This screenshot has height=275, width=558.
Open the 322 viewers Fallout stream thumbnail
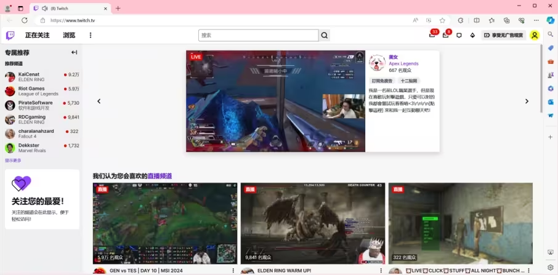point(461,223)
